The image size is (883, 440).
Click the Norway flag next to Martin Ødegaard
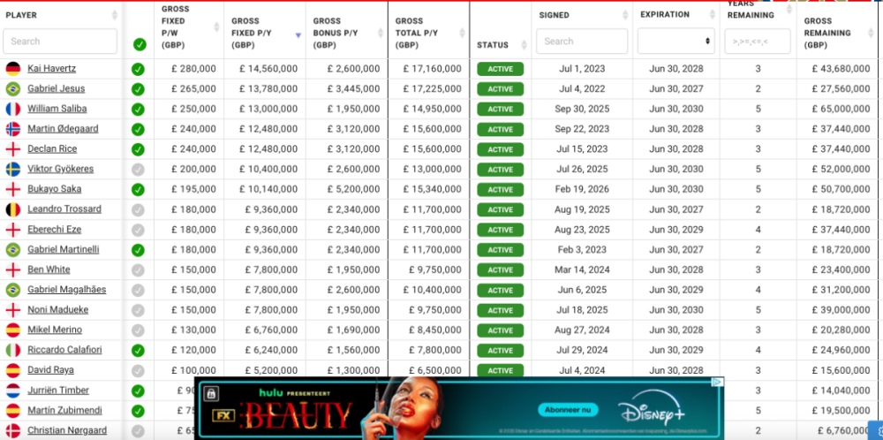coord(13,129)
